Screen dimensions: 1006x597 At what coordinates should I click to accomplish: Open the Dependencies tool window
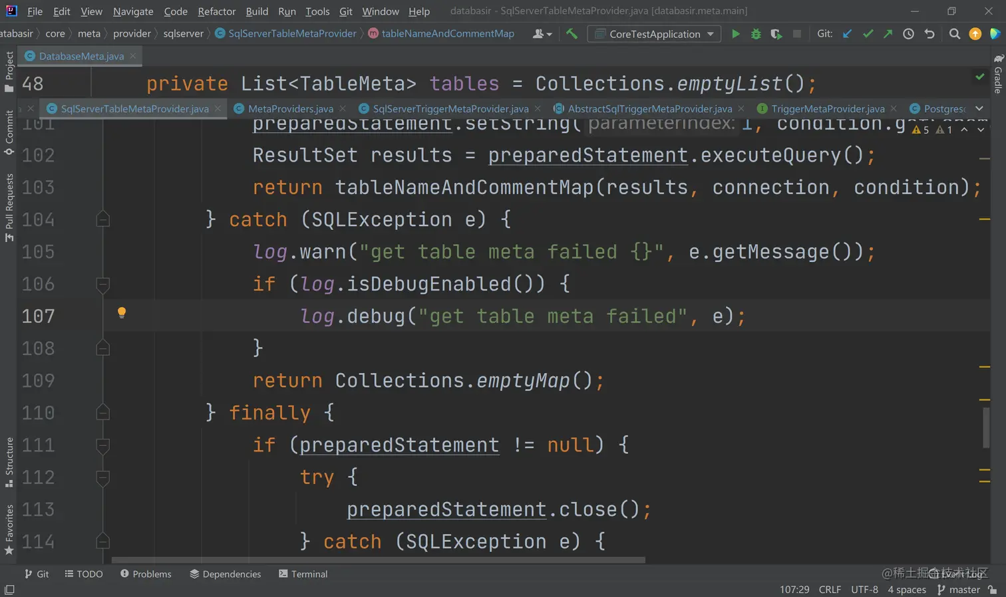tap(226, 574)
